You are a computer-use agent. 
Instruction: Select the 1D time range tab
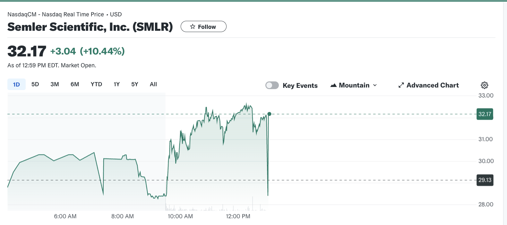coord(16,84)
